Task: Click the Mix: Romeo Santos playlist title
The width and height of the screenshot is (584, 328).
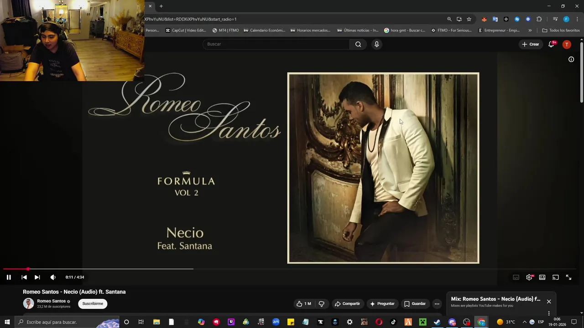Action: (495, 299)
